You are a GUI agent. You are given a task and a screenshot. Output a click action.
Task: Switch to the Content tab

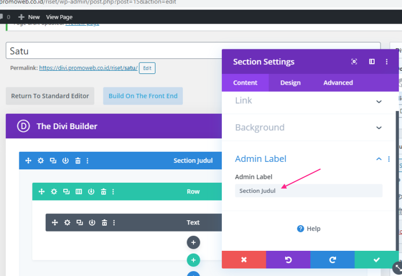[245, 83]
